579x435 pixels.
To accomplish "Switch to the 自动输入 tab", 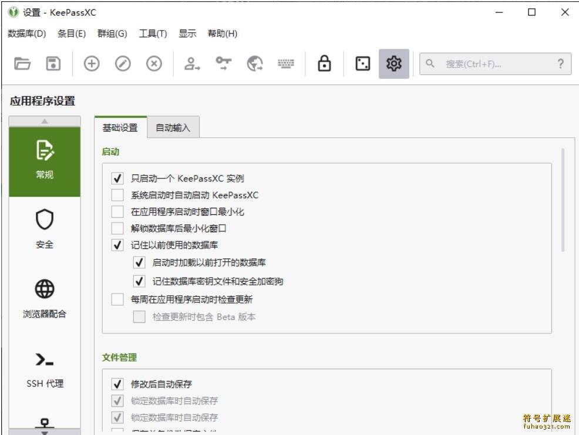I will [x=173, y=128].
